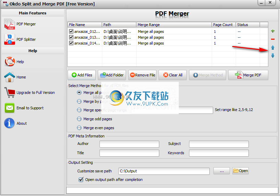The width and height of the screenshot is (280, 196).
Task: Click the Author input field
Action: pos(129,144)
